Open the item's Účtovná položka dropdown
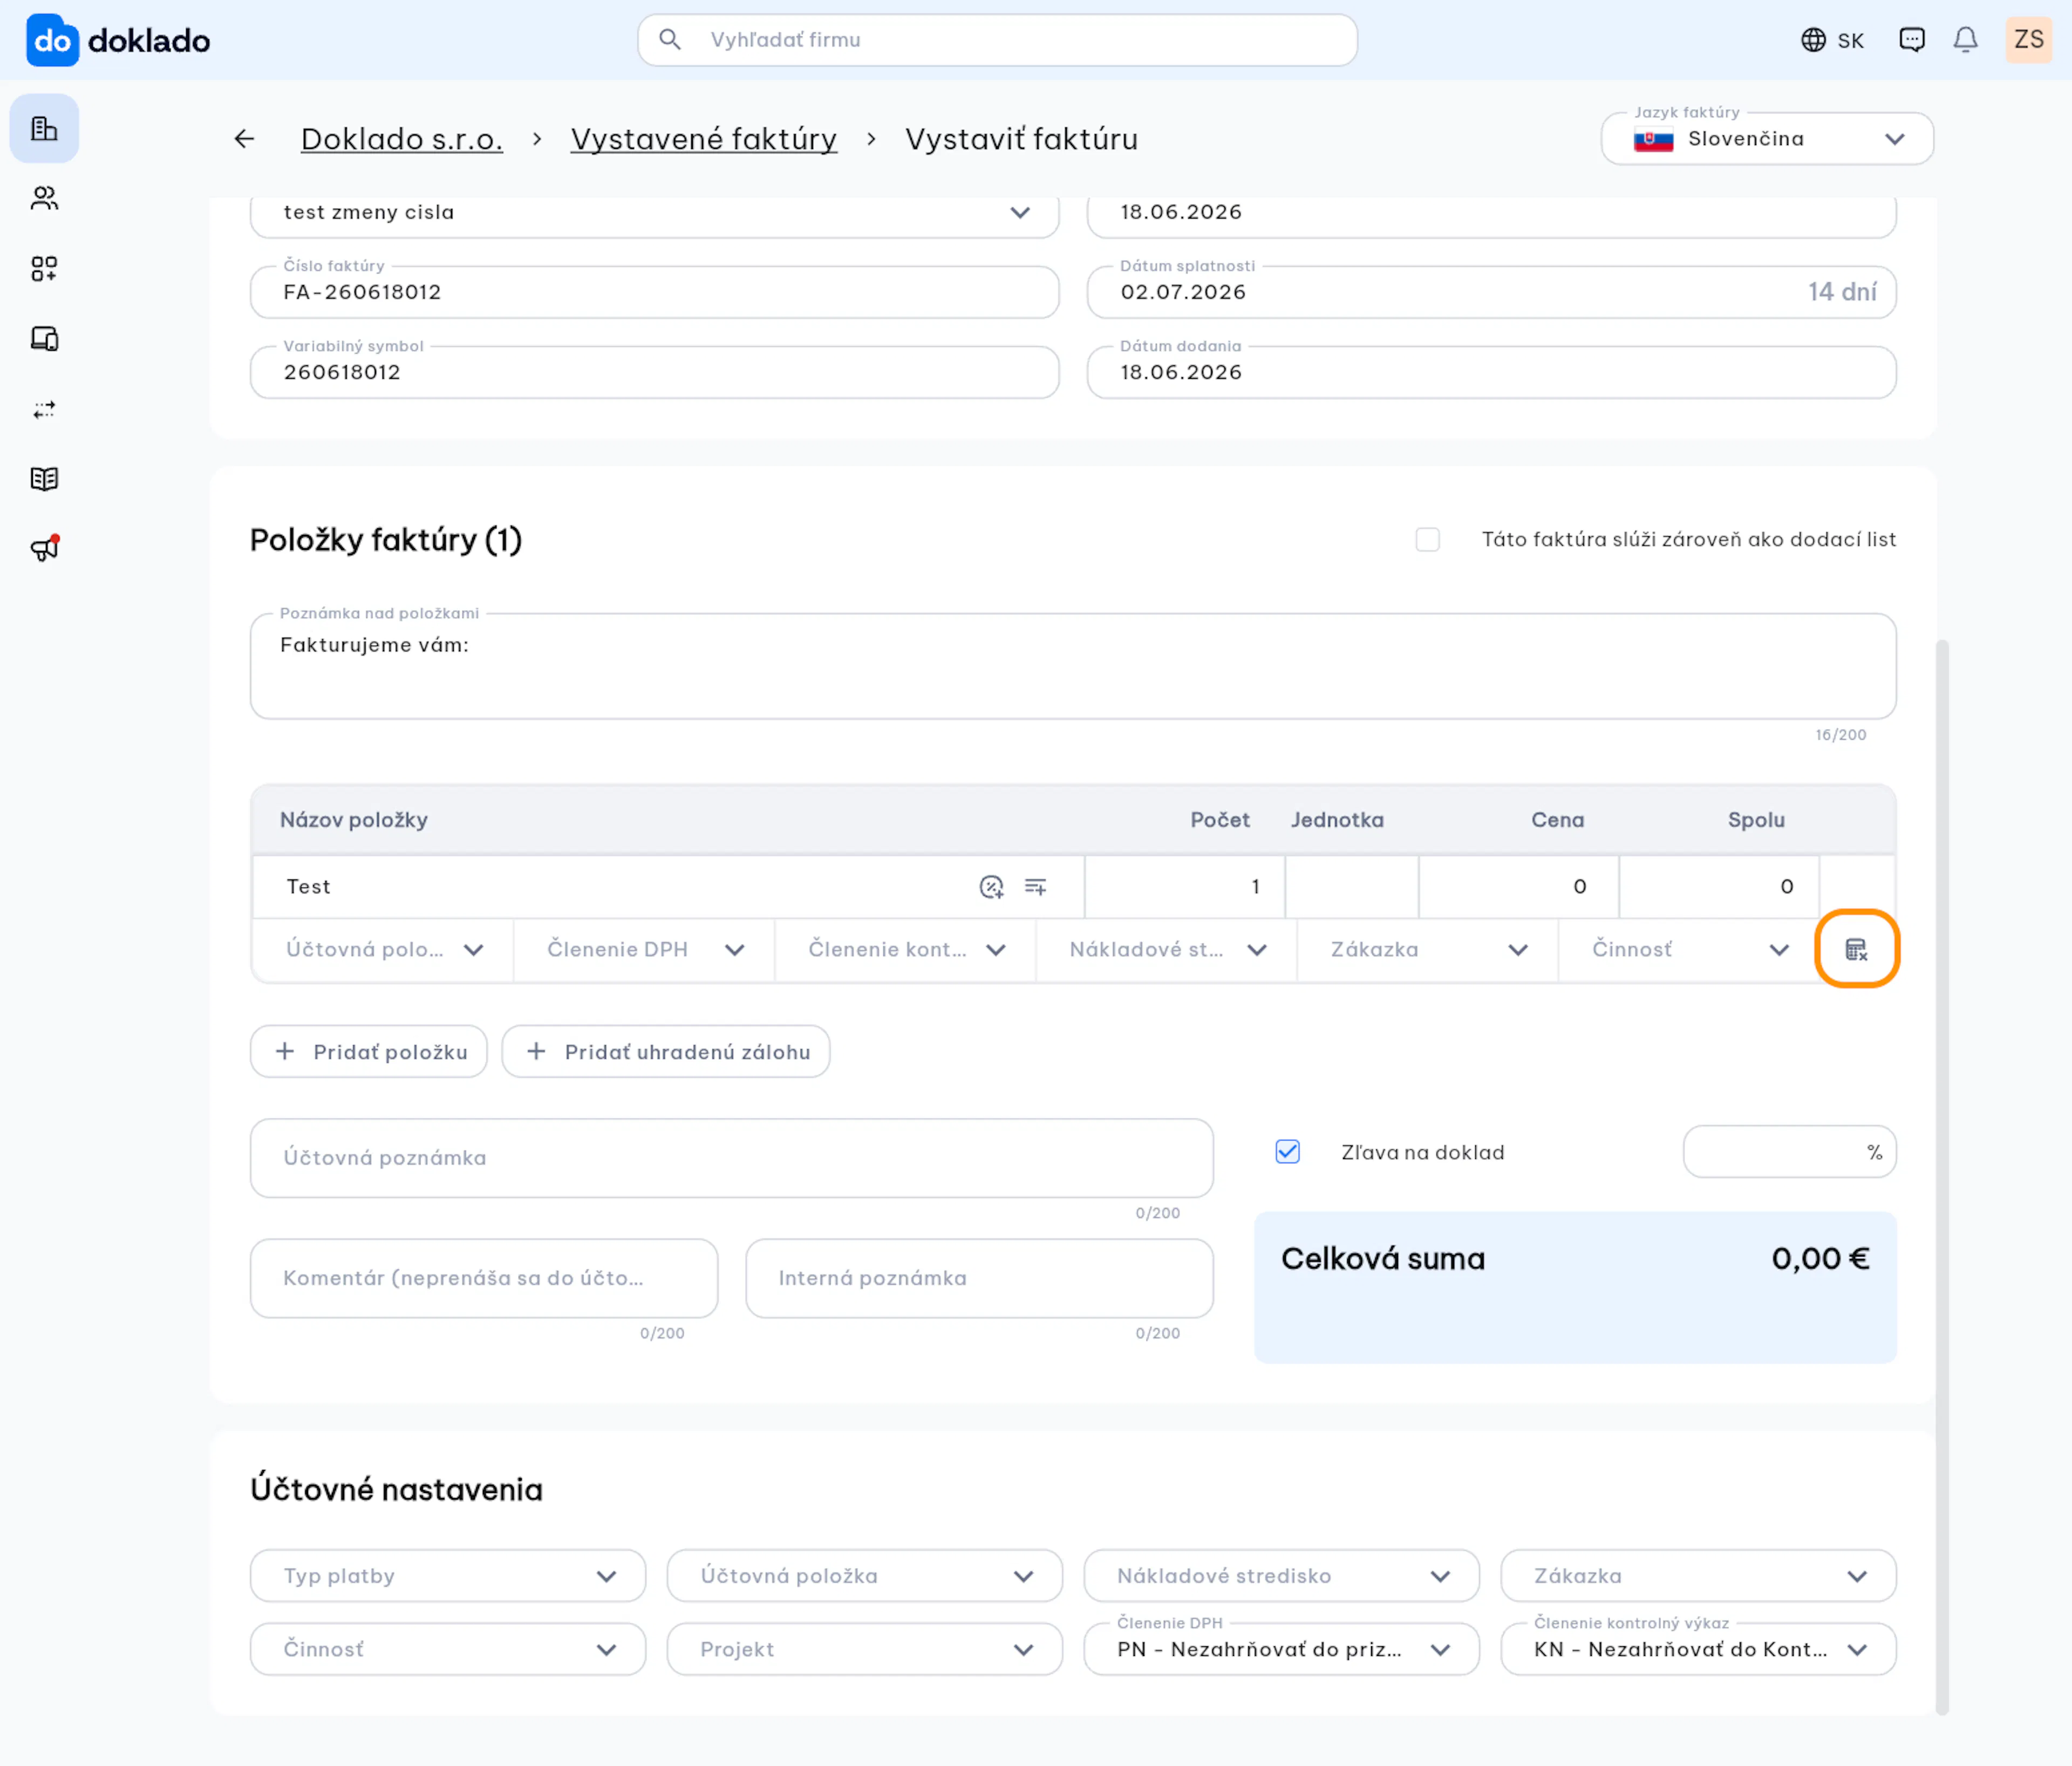This screenshot has height=1766, width=2072. [x=384, y=949]
